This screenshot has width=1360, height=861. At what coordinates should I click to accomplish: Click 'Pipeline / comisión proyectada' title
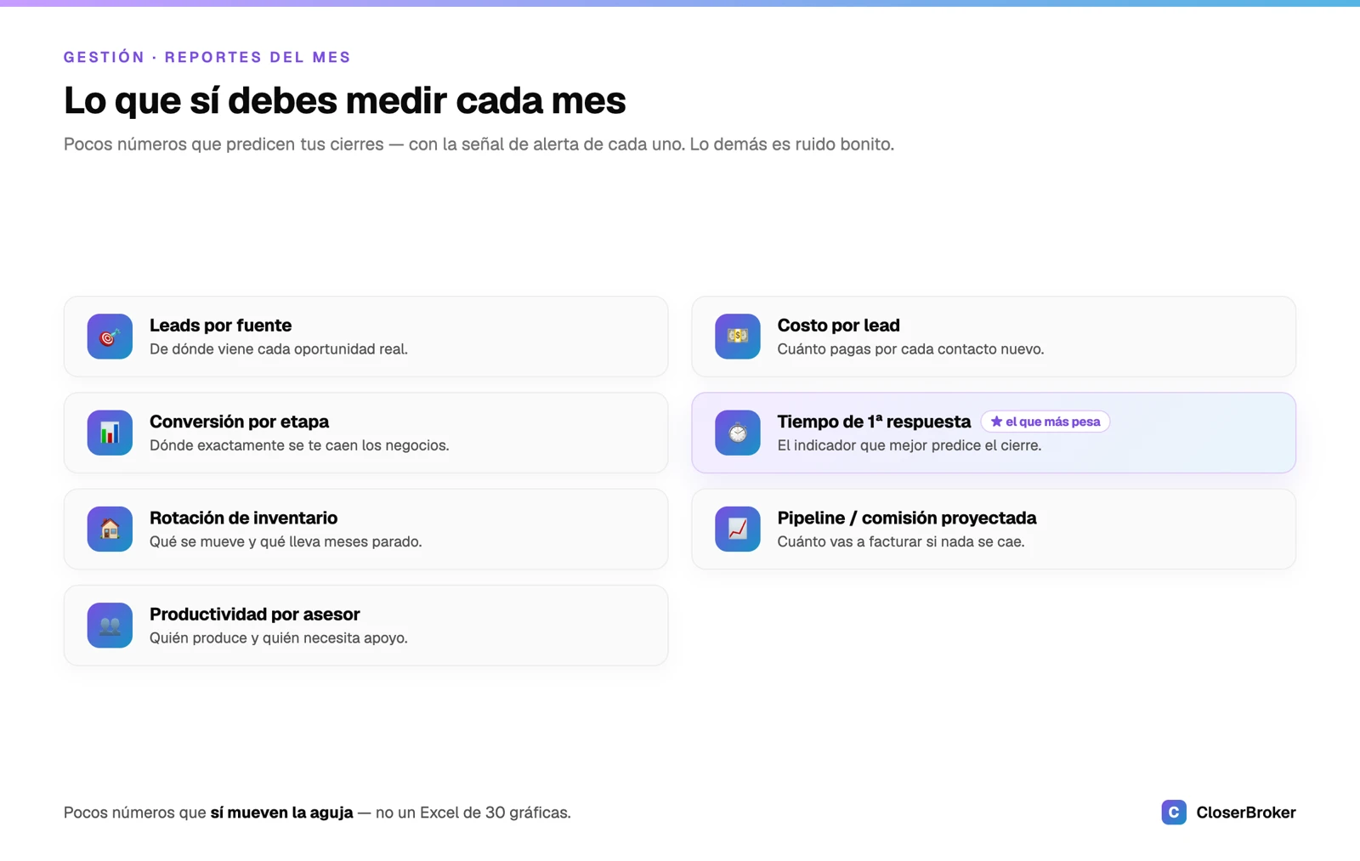pyautogui.click(x=907, y=518)
